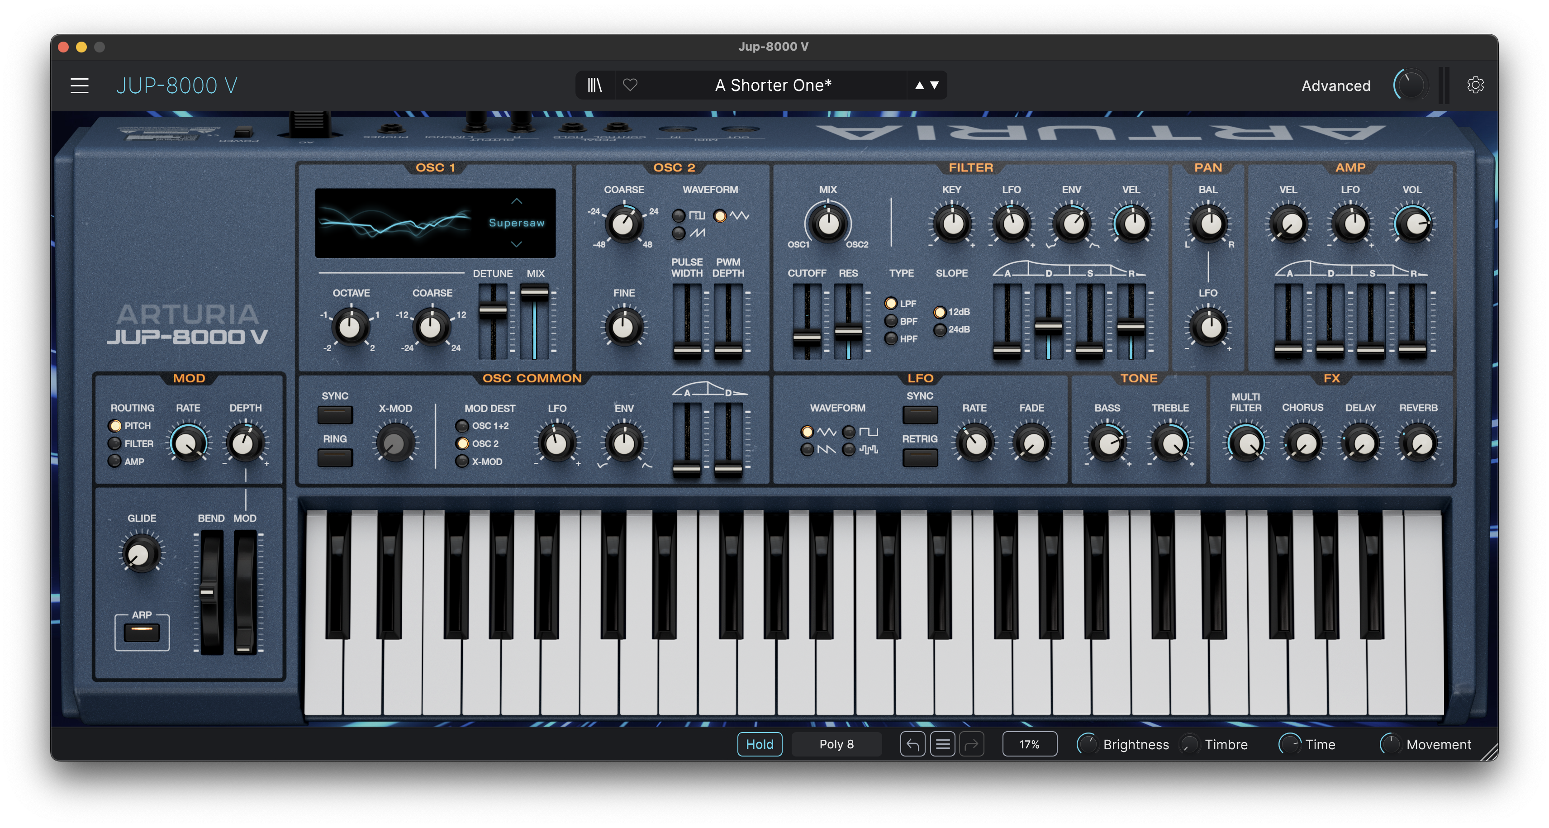Image resolution: width=1549 pixels, height=828 pixels.
Task: Select the sawtooth waveform for OSC 2
Action: coord(679,233)
